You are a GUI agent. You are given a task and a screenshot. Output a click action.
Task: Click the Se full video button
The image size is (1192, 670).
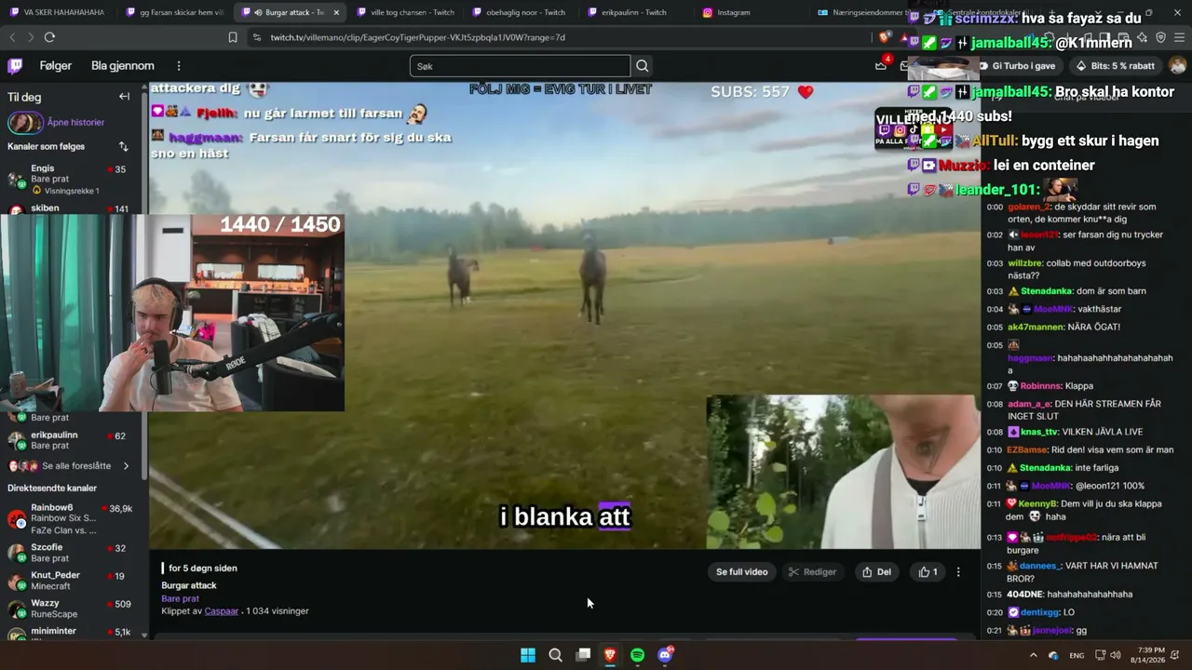(x=742, y=572)
